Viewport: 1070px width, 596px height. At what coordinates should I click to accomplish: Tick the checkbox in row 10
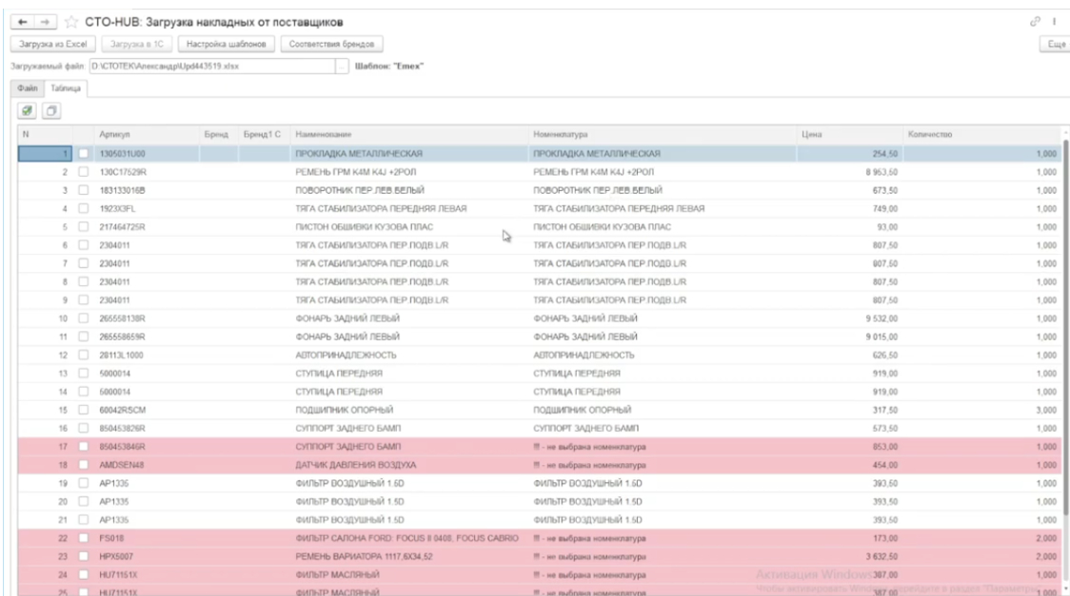tap(83, 318)
